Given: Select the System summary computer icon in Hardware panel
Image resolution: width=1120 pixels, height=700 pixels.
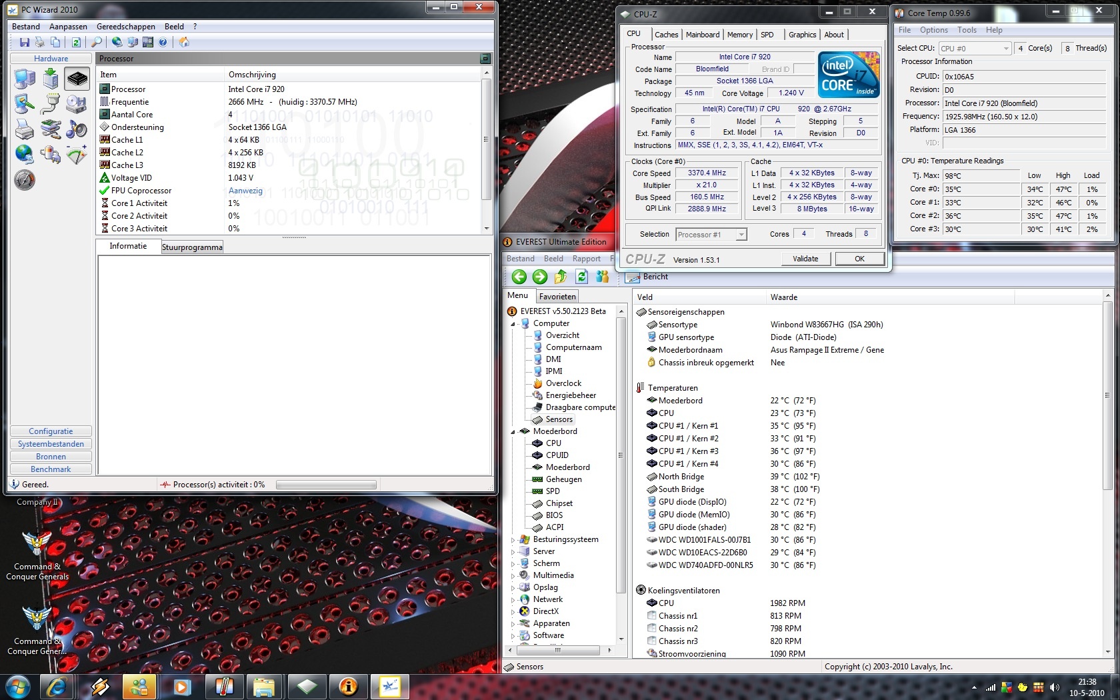Looking at the screenshot, I should tap(25, 79).
